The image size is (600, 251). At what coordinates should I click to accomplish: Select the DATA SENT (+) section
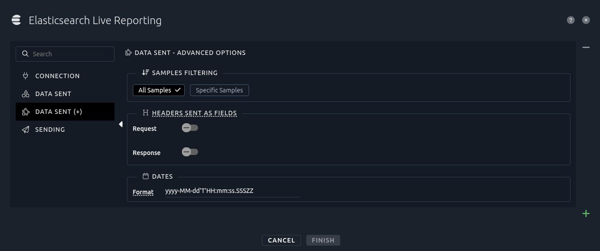click(65, 112)
